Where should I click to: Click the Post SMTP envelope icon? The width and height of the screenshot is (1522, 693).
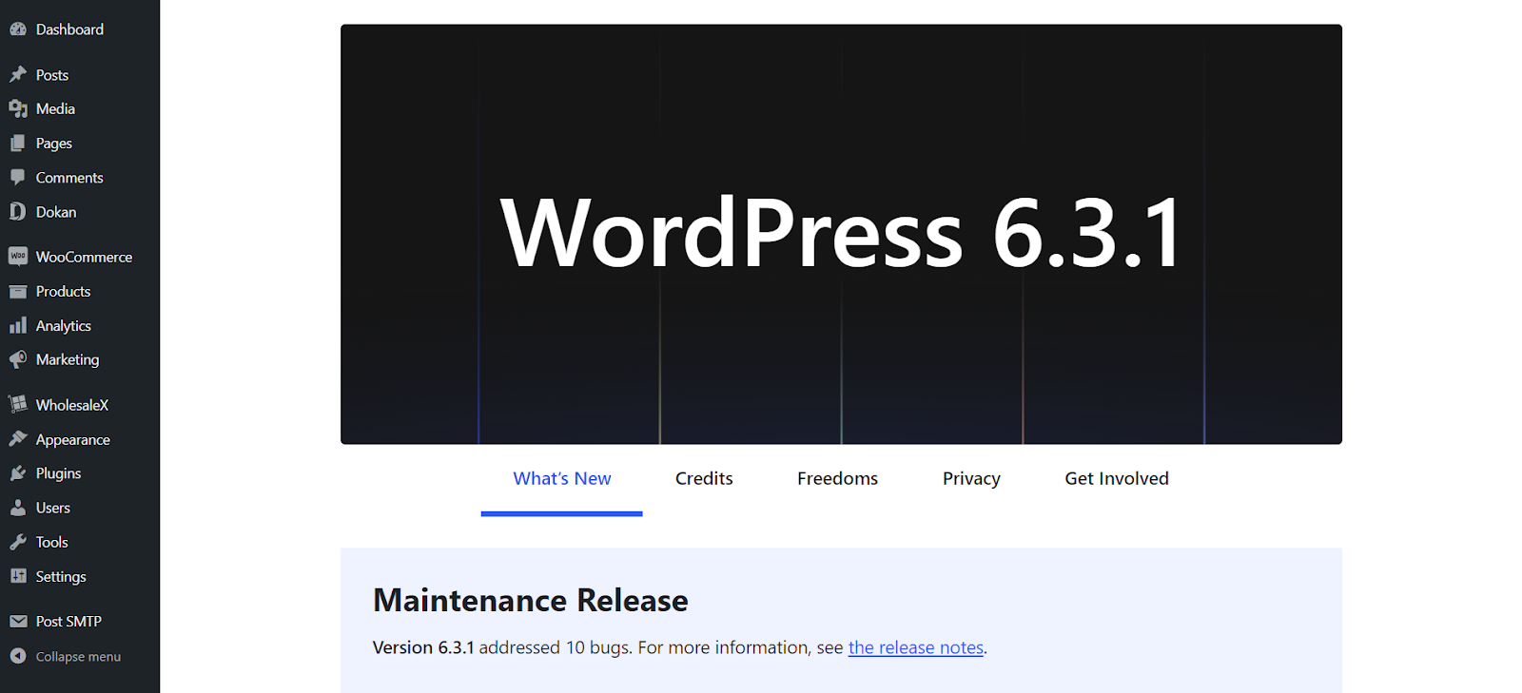(18, 621)
